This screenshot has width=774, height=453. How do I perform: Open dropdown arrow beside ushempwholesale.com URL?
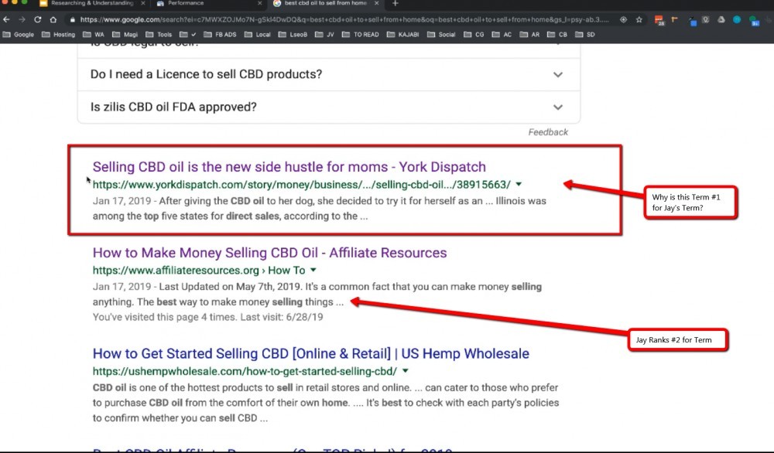(x=406, y=371)
